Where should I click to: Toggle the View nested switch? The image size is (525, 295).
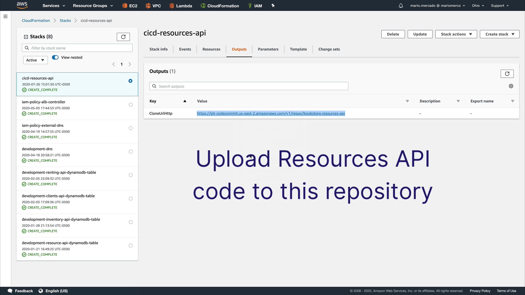pos(55,57)
